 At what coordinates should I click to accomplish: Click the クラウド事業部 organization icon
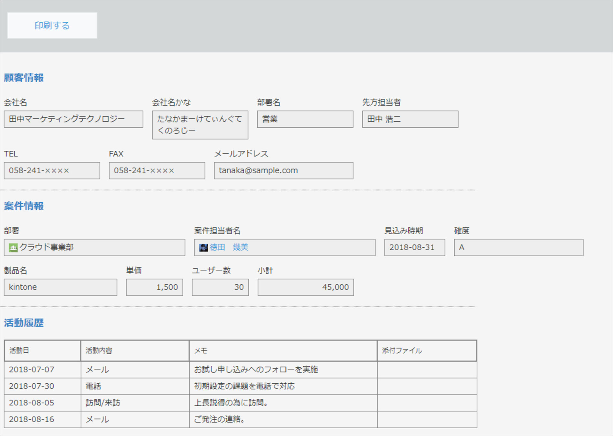13,248
